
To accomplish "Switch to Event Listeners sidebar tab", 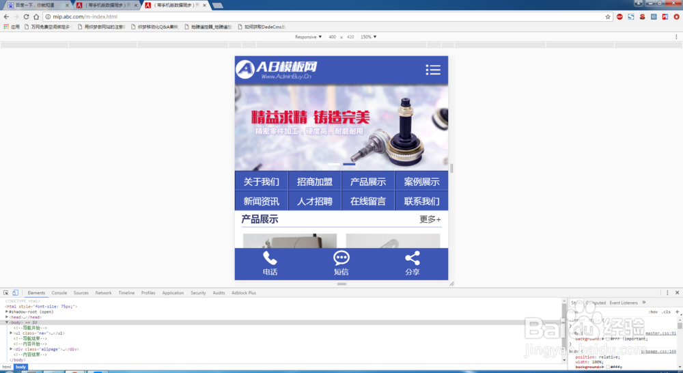I will (624, 303).
